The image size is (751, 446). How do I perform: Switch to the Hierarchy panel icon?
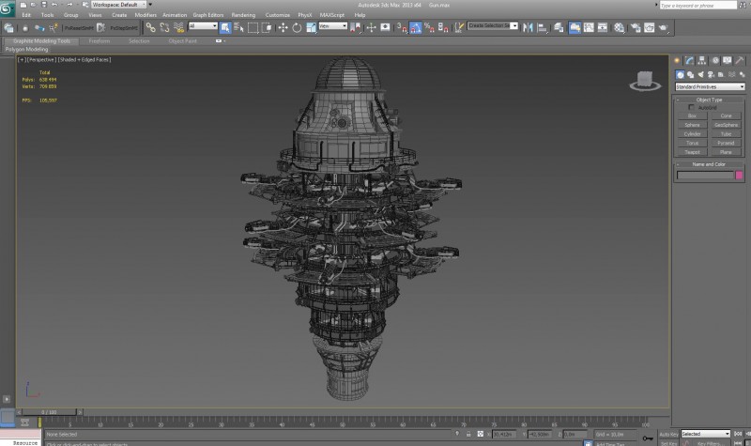[700, 61]
